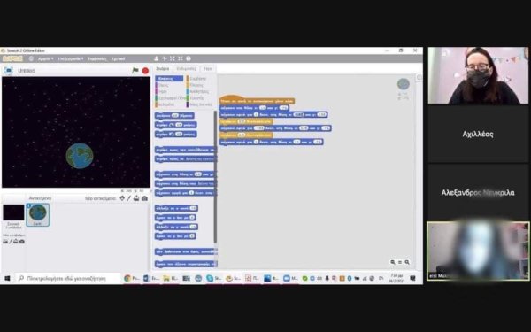This screenshot has width=531, height=332.
Task: Zoom in the scripts area
Action: click(407, 262)
